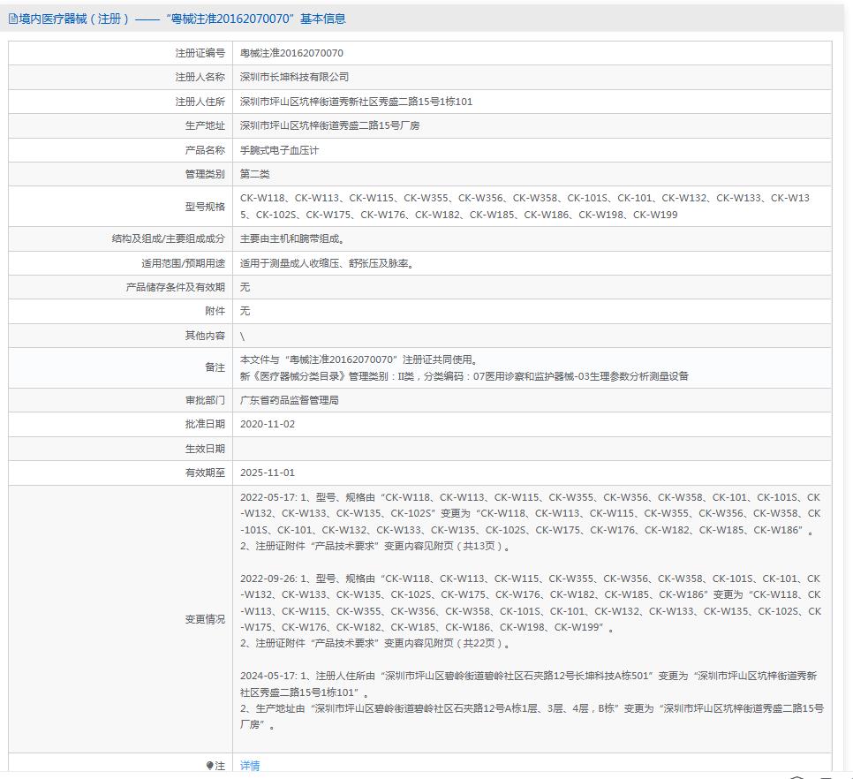The height and width of the screenshot is (779, 853).
Task: Open the 详情 link in the 注 row
Action: 250,766
